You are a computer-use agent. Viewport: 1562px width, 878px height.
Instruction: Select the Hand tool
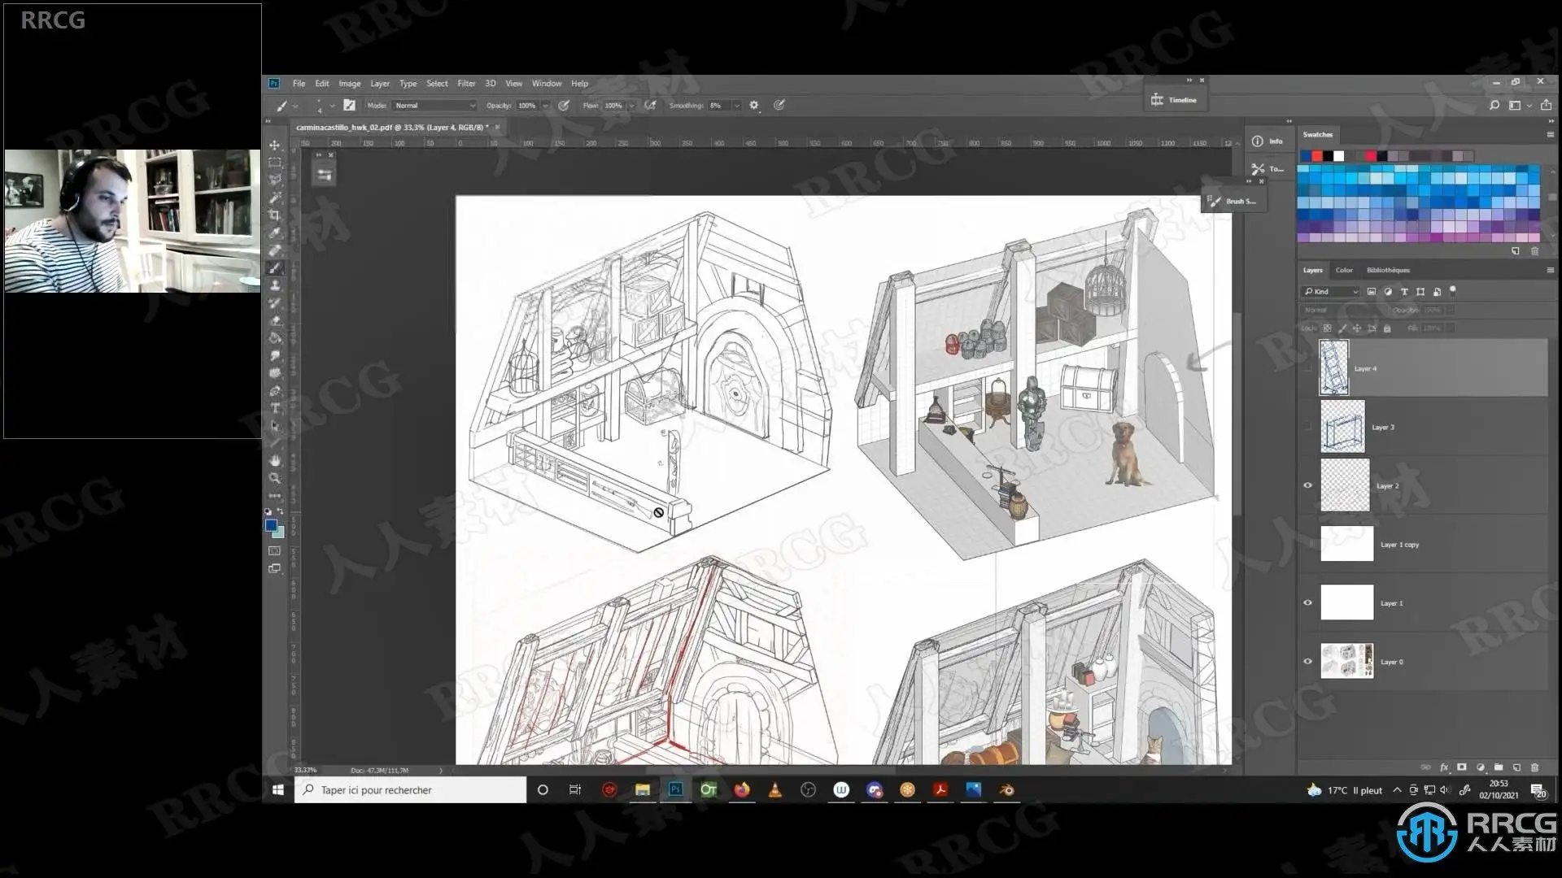(275, 460)
